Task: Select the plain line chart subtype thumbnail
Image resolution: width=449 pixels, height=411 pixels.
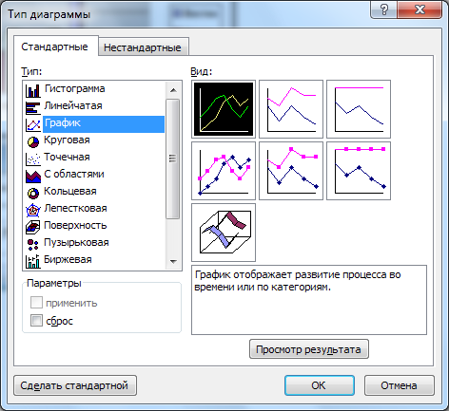Action: click(x=224, y=109)
